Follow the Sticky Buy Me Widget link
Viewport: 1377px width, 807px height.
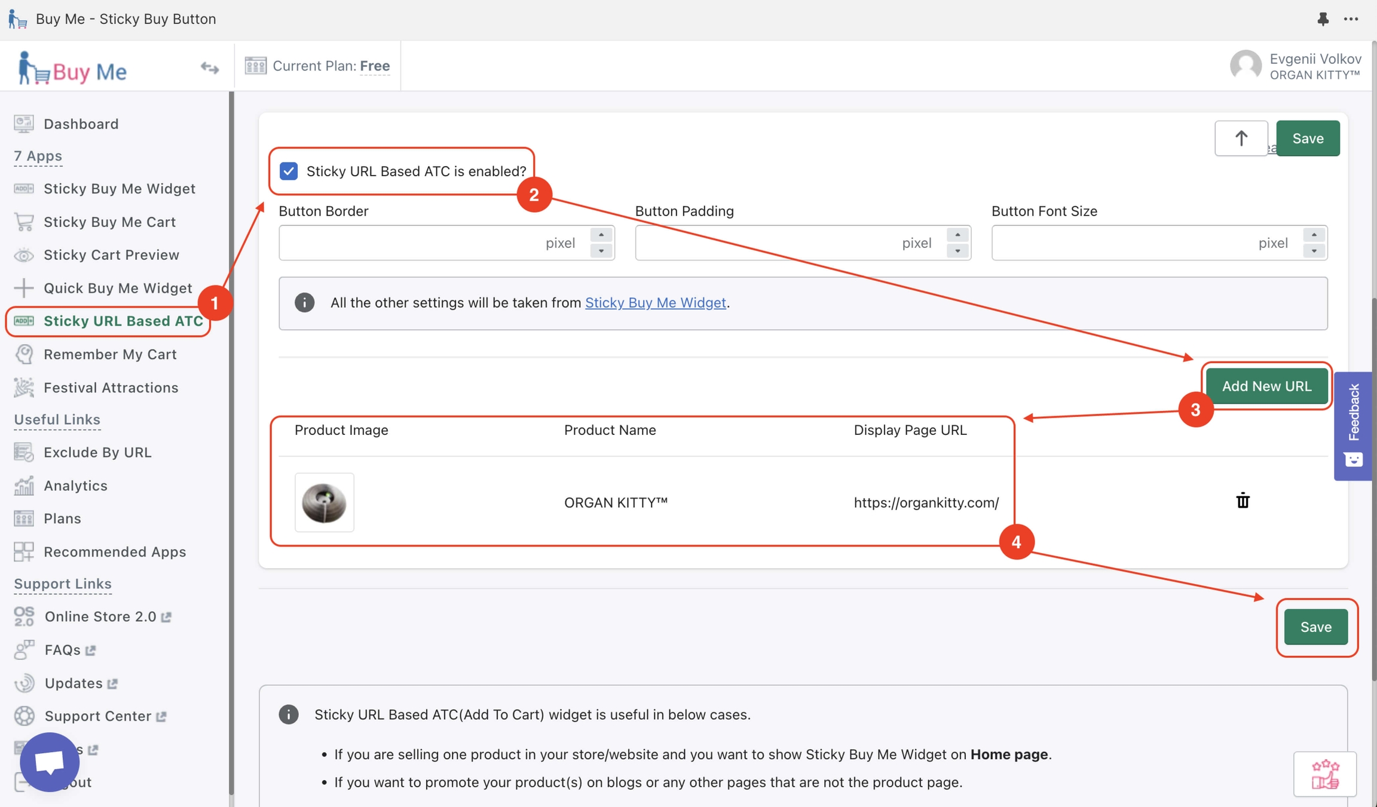point(655,303)
